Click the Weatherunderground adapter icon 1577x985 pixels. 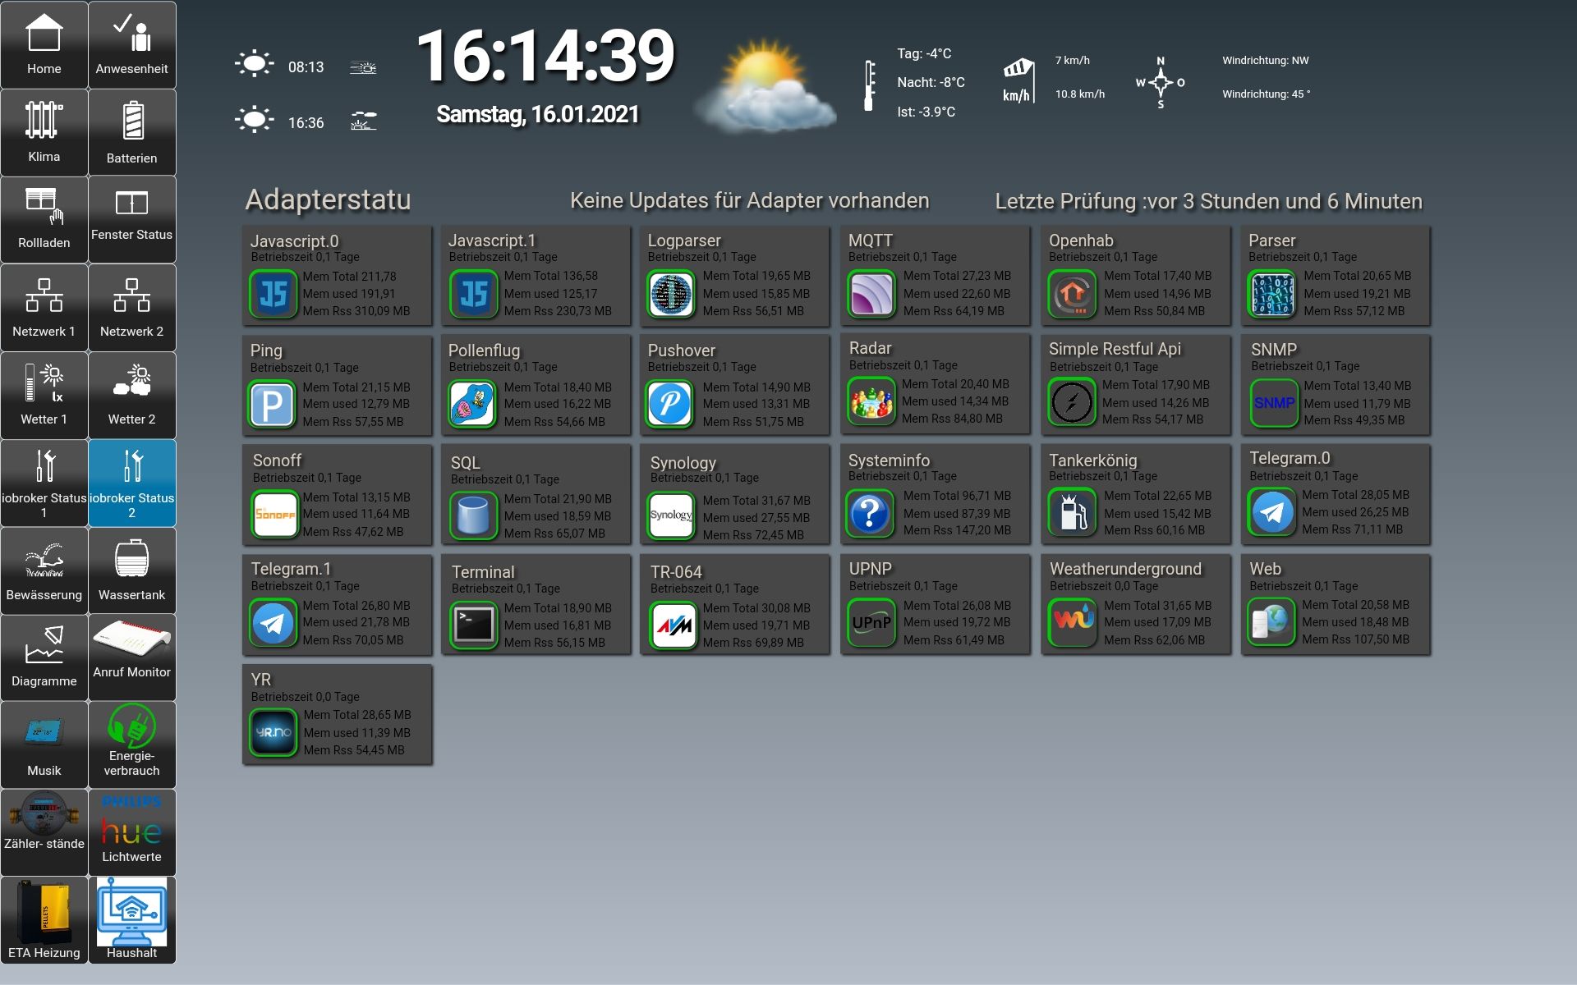(x=1073, y=622)
